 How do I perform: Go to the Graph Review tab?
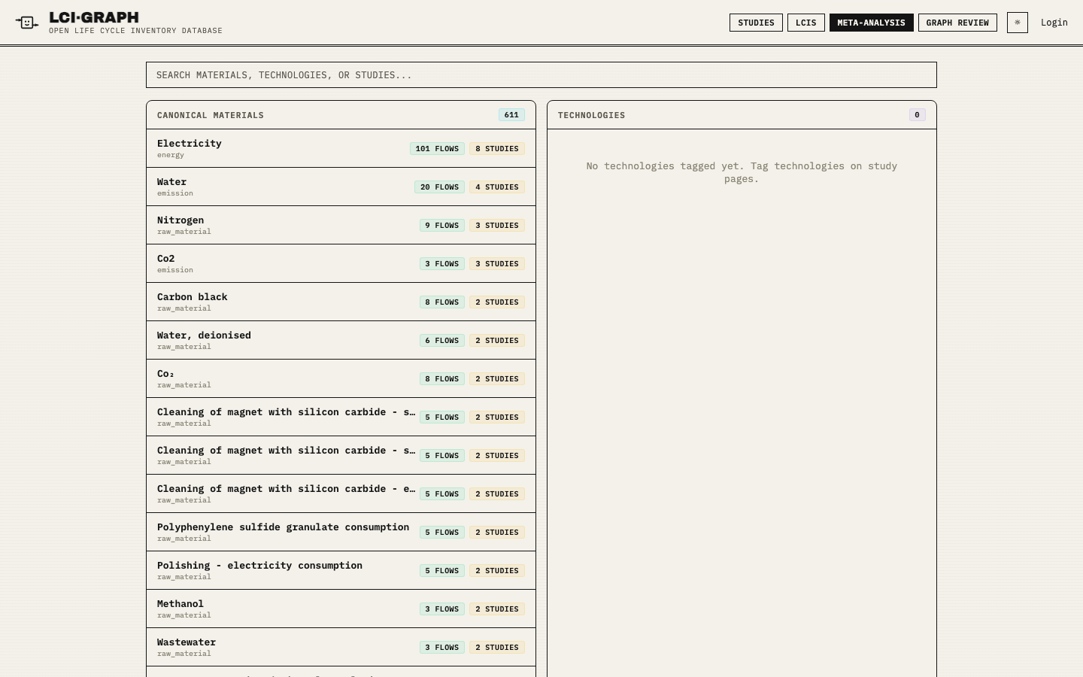(957, 23)
